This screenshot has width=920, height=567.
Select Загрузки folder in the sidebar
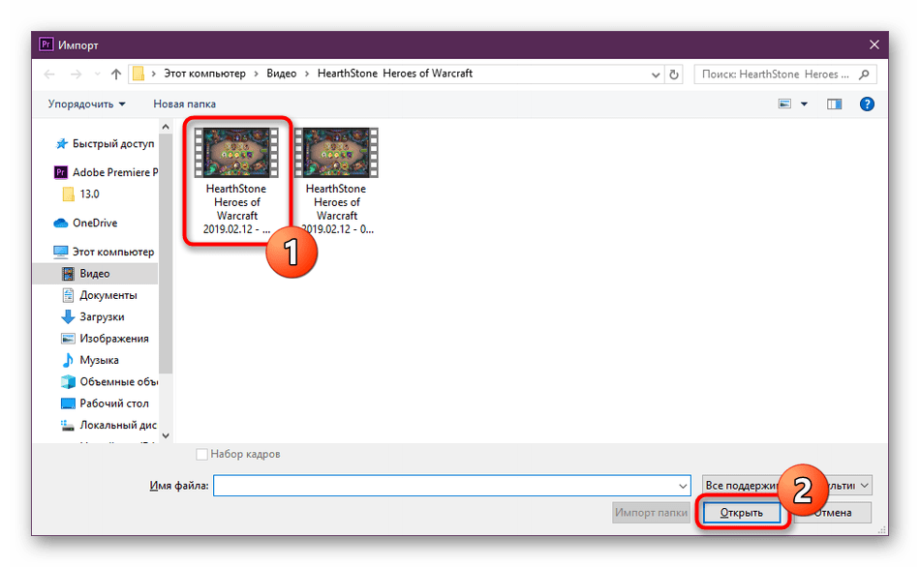pos(101,316)
